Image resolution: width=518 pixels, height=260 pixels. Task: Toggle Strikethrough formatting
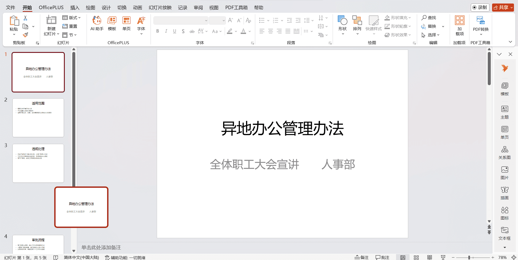[x=192, y=31]
